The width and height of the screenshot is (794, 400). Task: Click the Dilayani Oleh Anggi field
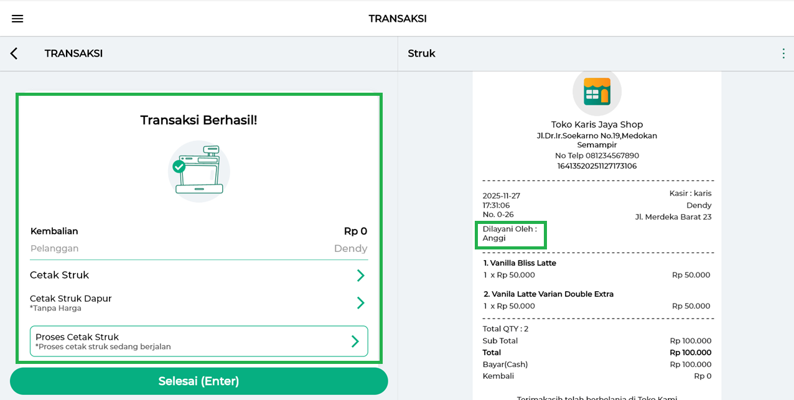point(510,234)
